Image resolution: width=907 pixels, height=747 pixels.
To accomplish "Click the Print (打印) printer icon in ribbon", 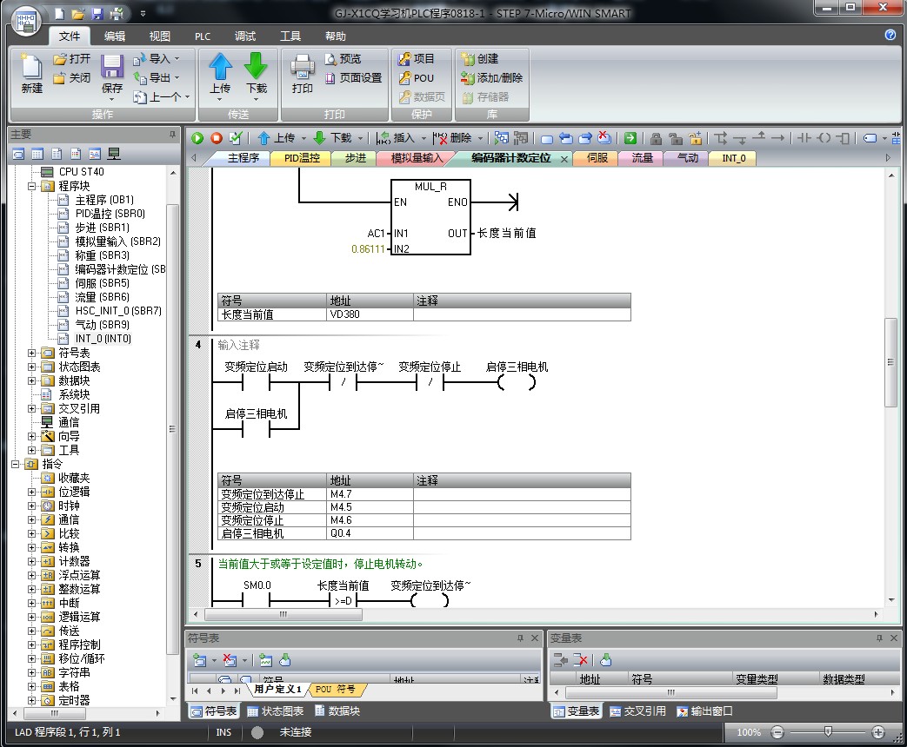I will coord(302,67).
